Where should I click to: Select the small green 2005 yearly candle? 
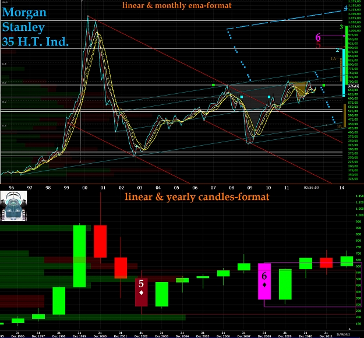pos(203,277)
